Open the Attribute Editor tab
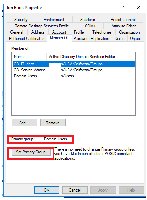 (124, 26)
